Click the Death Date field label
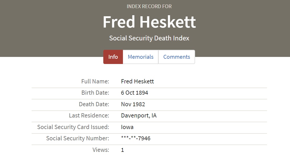Screen dimensions: 290x155 pyautogui.click(x=94, y=104)
